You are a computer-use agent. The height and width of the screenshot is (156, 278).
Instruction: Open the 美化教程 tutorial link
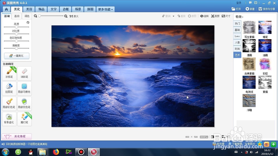(17, 136)
